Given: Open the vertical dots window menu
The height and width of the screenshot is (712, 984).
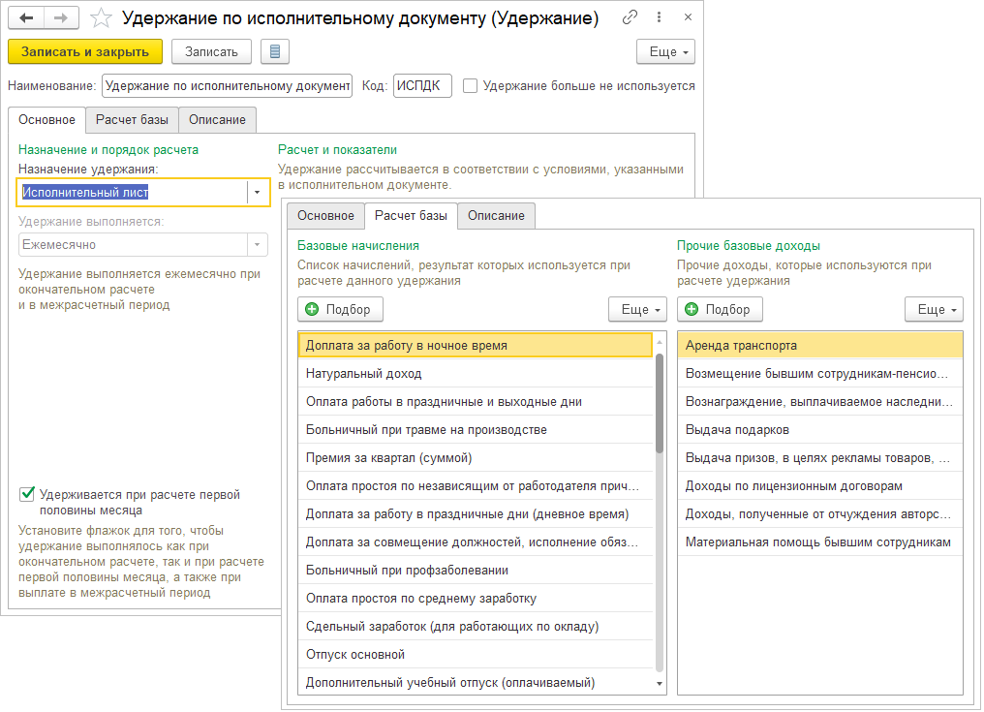Looking at the screenshot, I should [x=659, y=18].
